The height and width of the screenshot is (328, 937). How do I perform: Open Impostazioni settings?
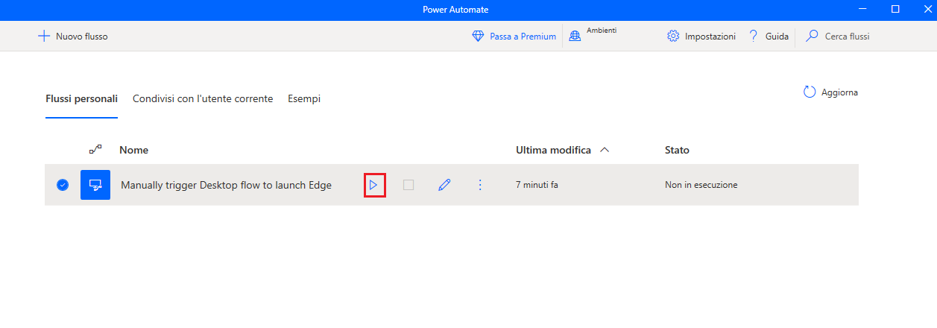point(701,36)
